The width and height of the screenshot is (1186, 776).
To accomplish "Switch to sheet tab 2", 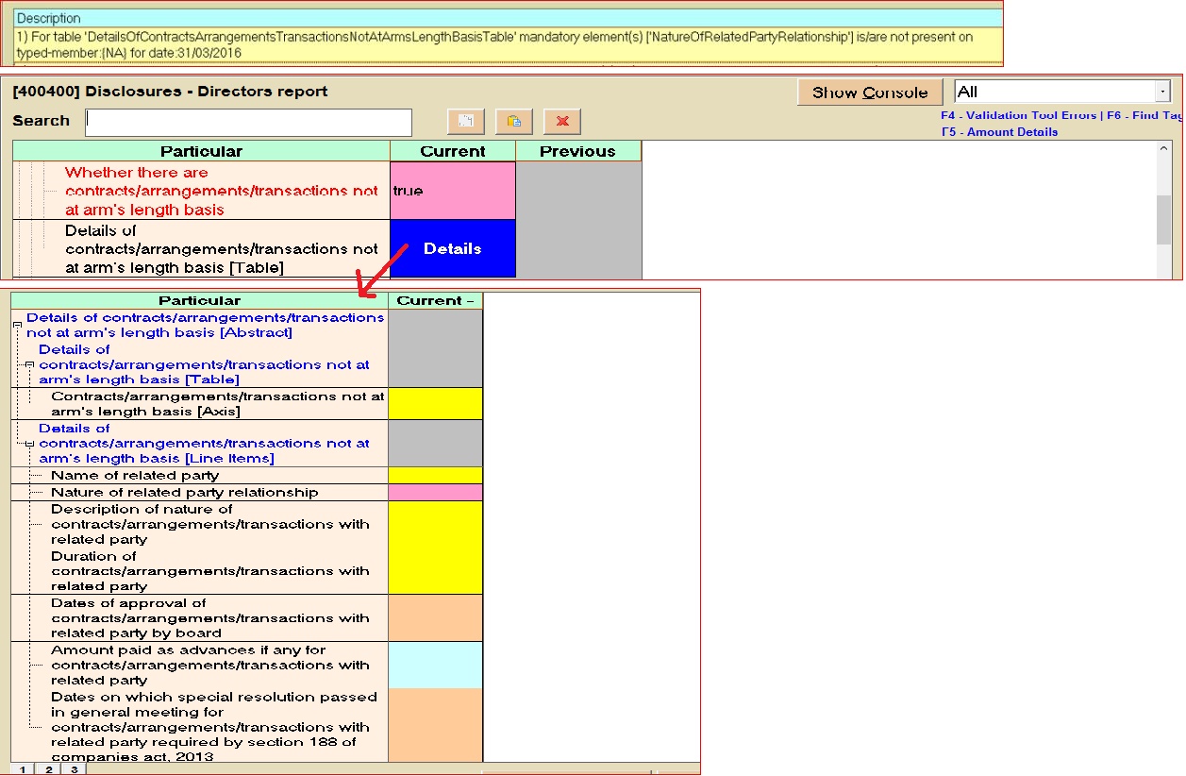I will click(49, 769).
